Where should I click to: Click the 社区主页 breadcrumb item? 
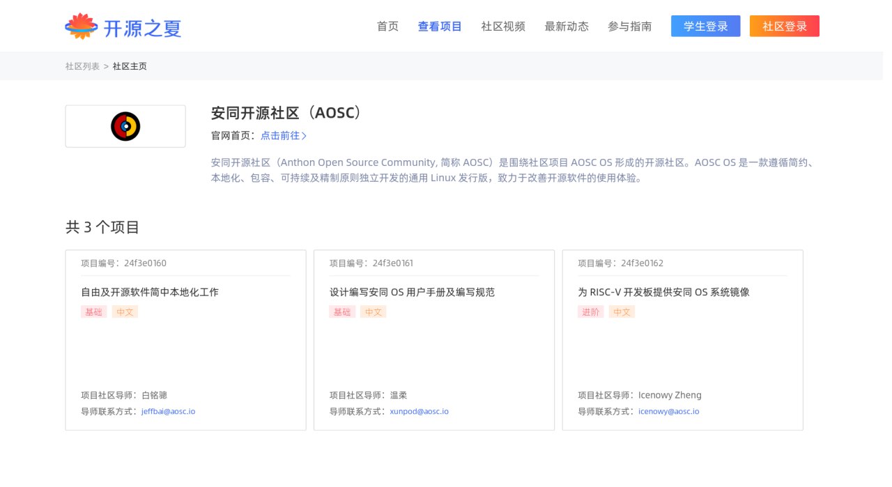130,66
